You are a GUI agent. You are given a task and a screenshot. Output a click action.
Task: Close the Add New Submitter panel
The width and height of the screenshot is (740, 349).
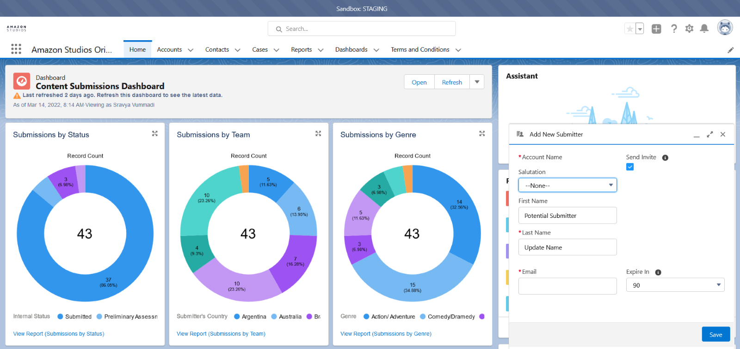click(x=723, y=134)
